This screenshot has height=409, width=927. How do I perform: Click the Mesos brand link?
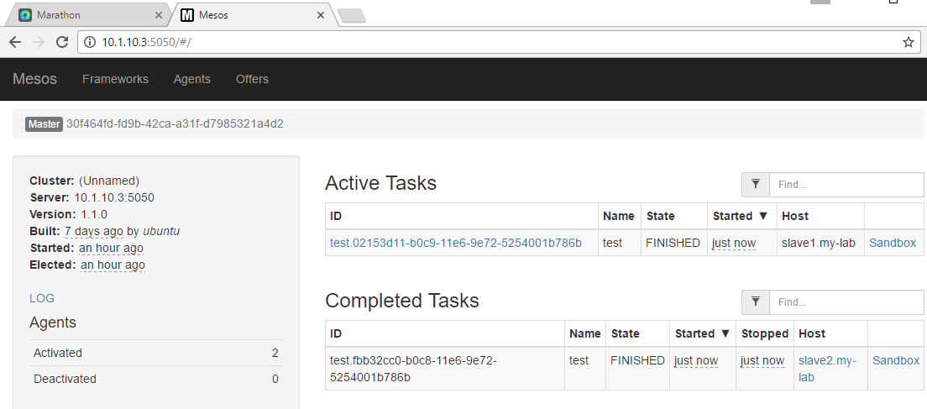[x=35, y=79]
